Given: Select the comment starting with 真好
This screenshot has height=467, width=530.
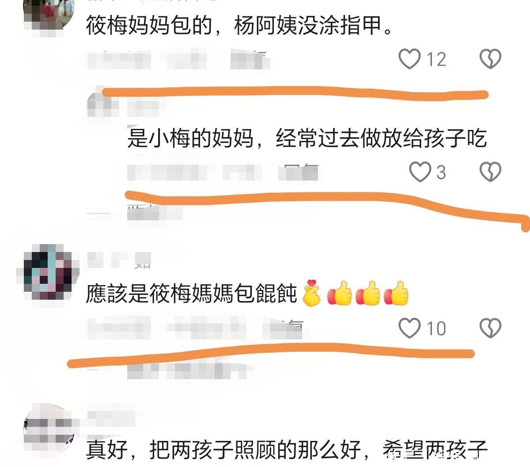Looking at the screenshot, I should coord(286,450).
